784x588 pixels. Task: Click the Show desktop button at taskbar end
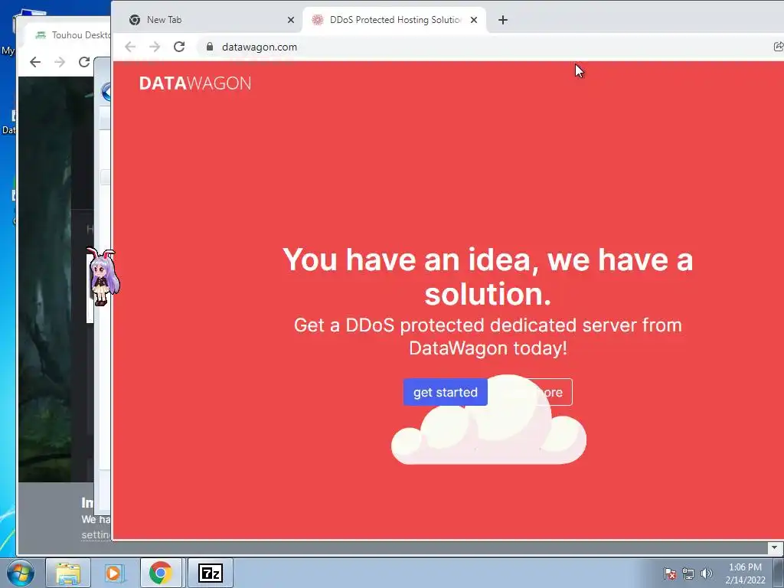(779, 573)
